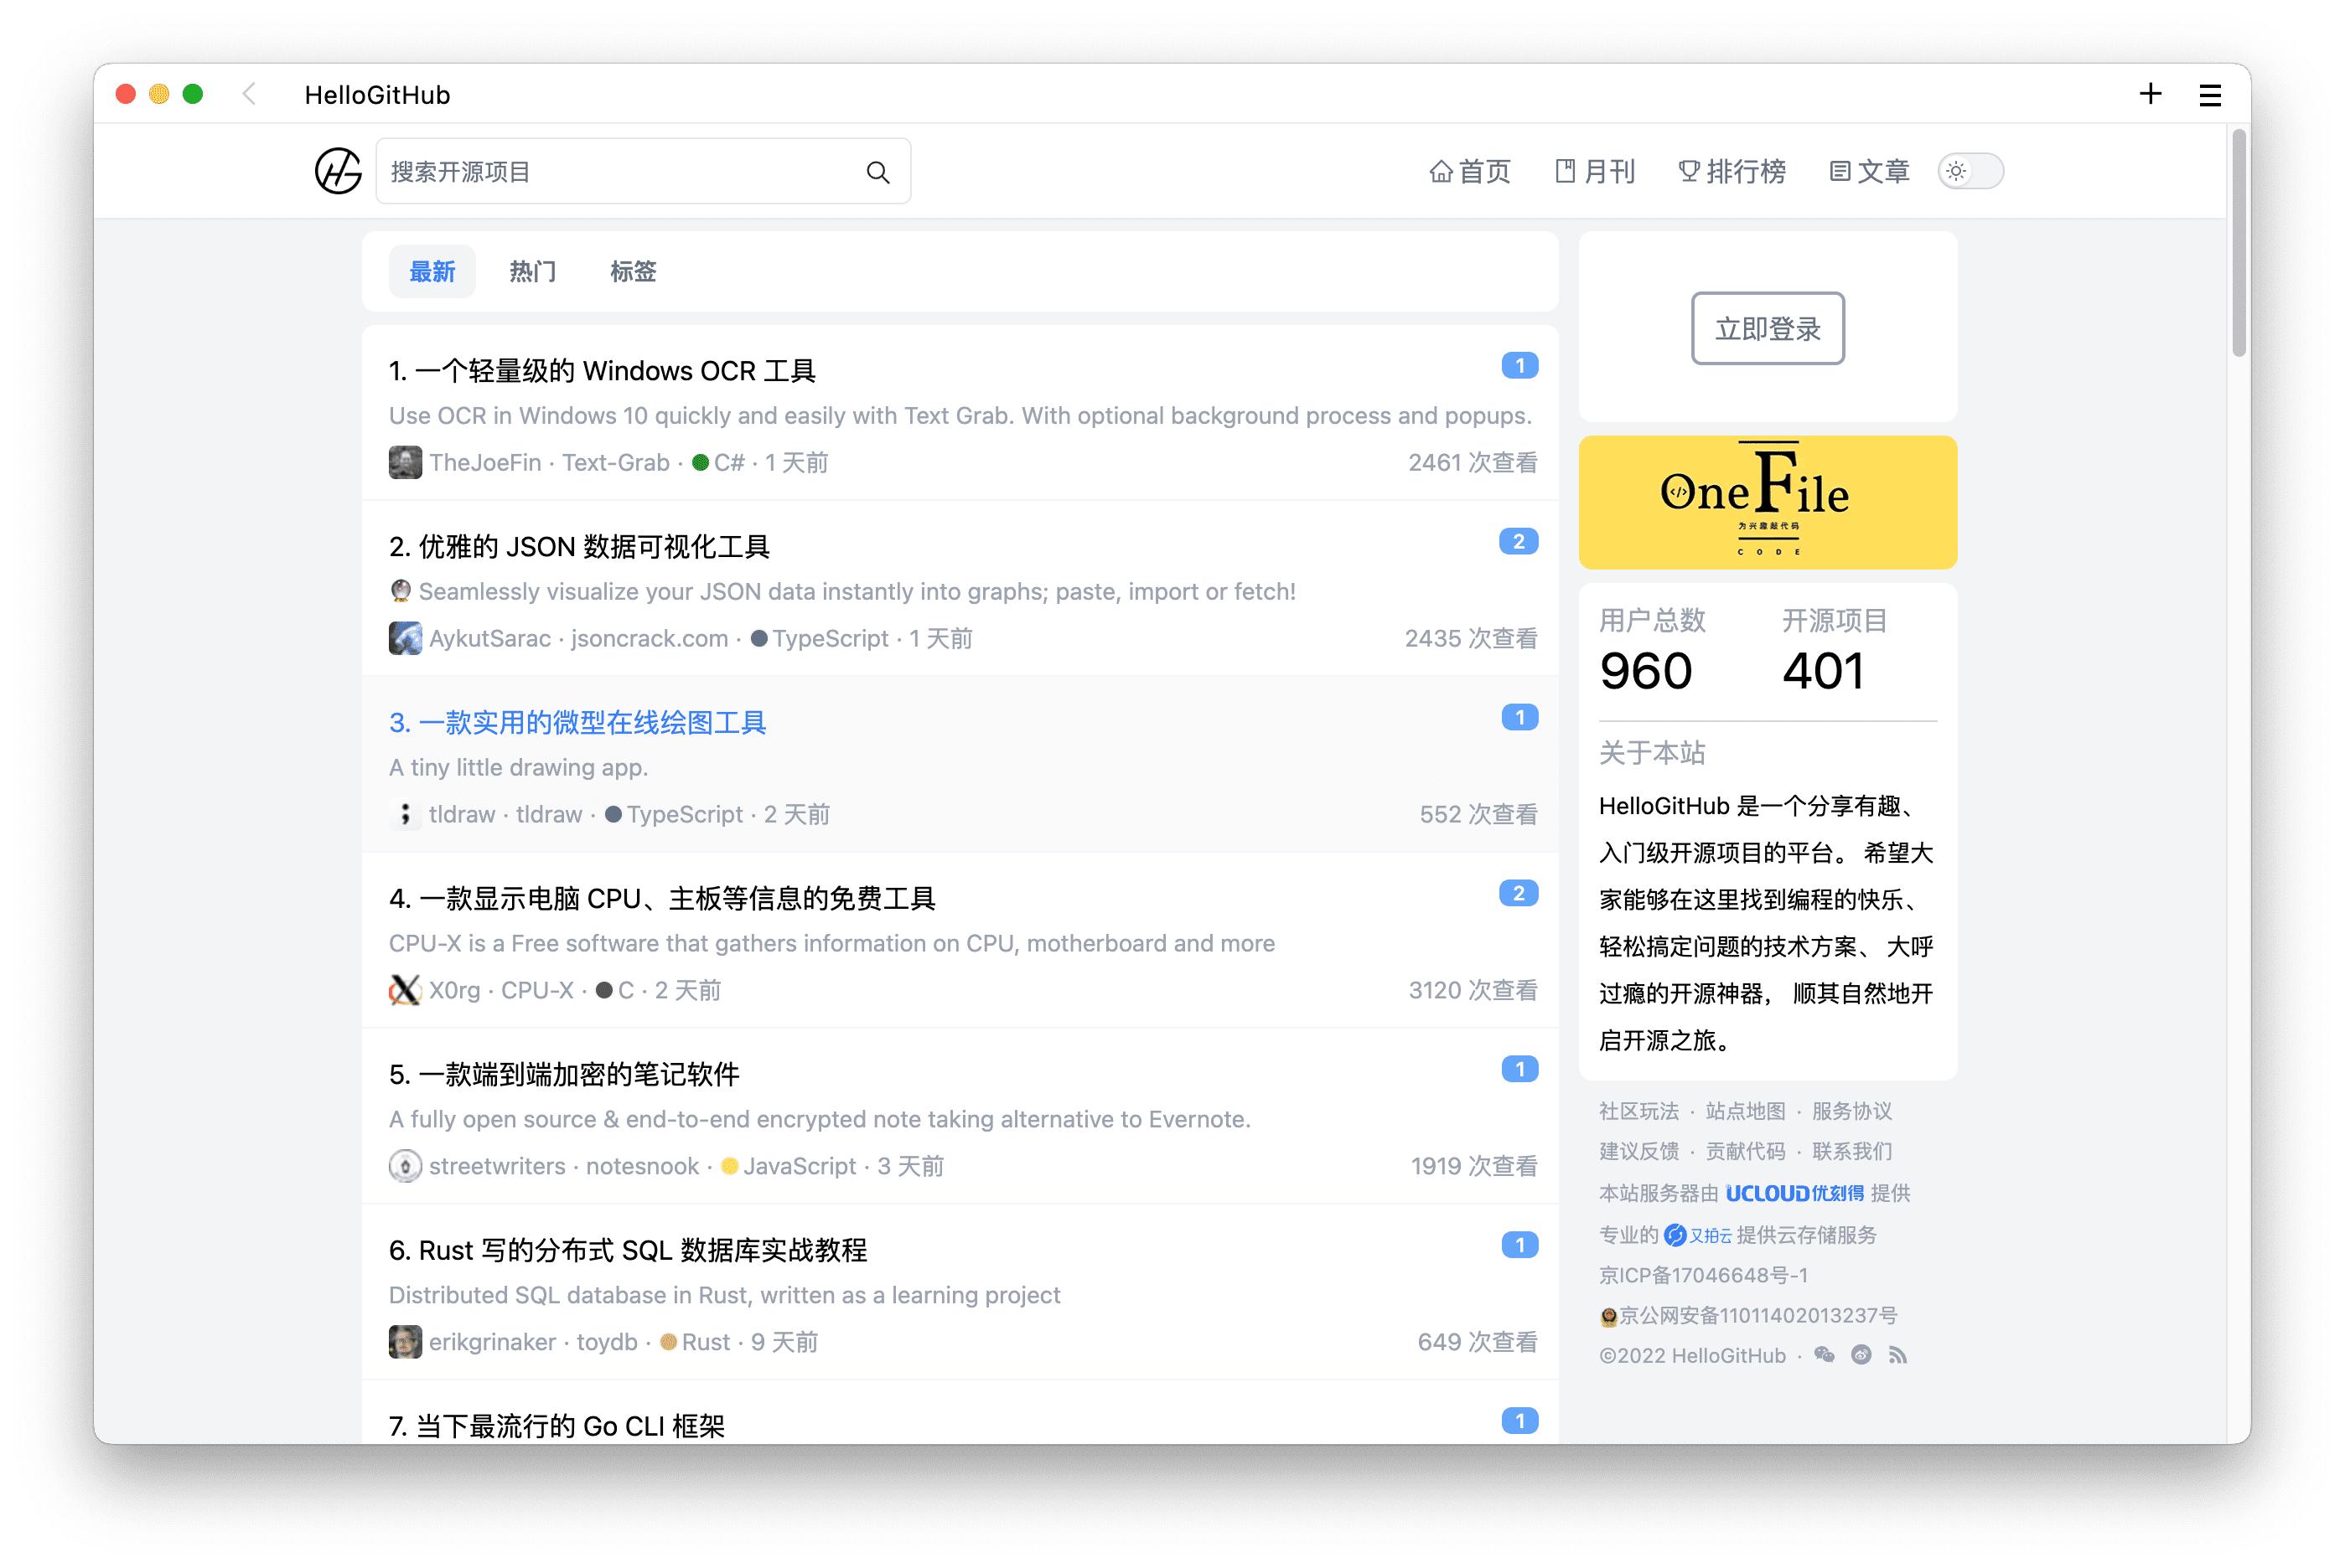Viewport: 2345px width, 1568px height.
Task: Open the Weibo icon in the footer
Action: pyautogui.click(x=1861, y=1355)
